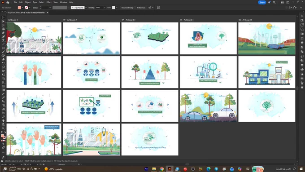This screenshot has height=172, width=305.
Task: Select the Zoom magnifier tool
Action: pyautogui.click(x=3, y=128)
